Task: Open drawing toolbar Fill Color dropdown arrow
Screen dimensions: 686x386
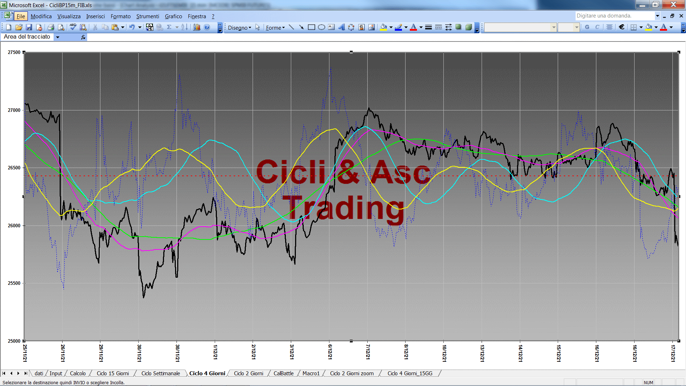Action: pos(391,27)
